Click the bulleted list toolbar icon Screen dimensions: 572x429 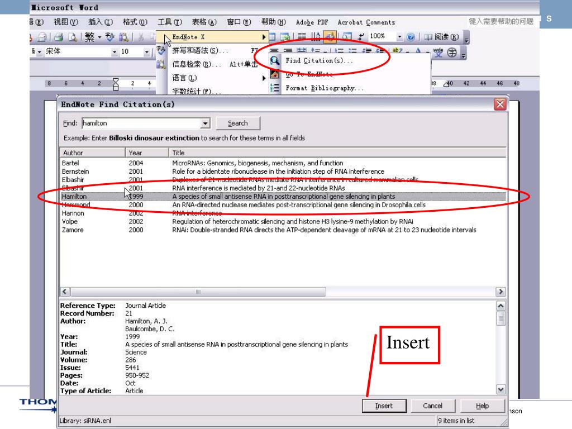(x=352, y=51)
